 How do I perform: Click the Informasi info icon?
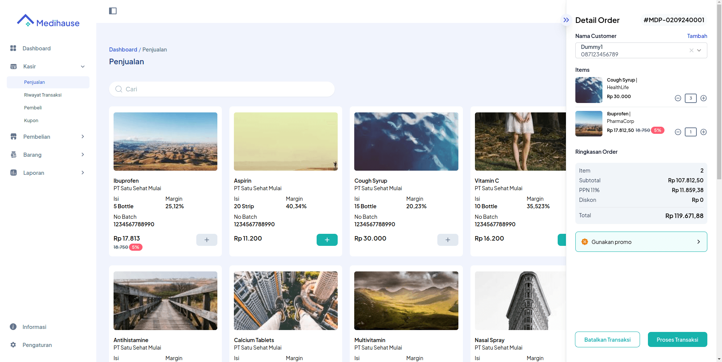pos(13,327)
